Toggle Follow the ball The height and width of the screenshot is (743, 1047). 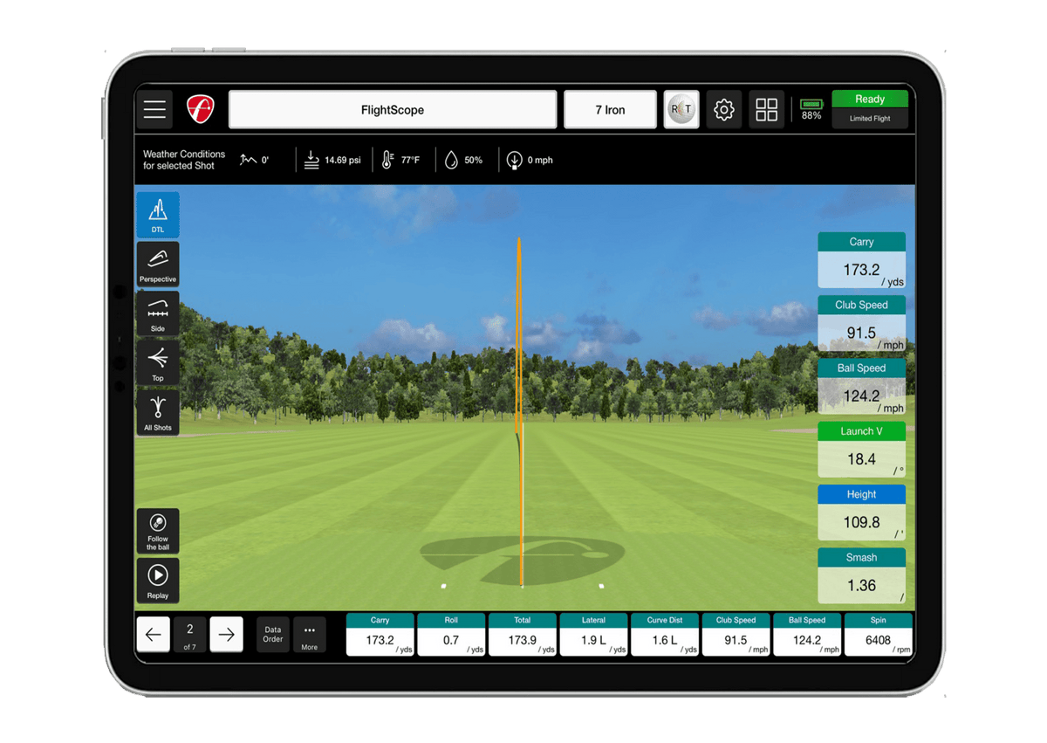tap(158, 532)
